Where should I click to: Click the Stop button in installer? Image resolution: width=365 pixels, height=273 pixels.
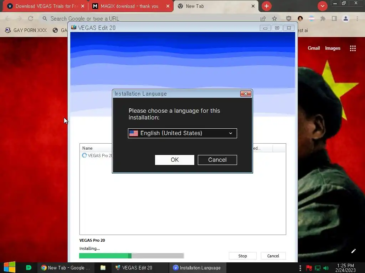[x=242, y=256]
